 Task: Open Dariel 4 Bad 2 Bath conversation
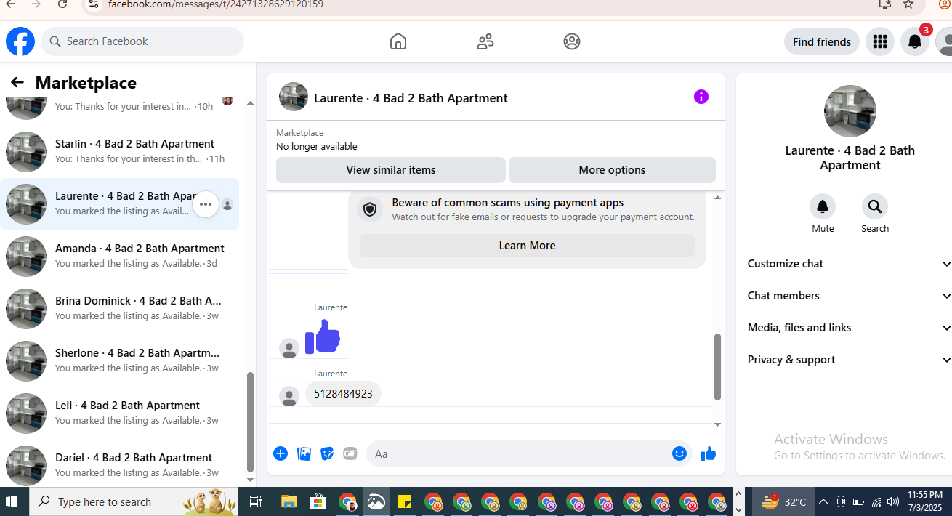[x=120, y=466]
